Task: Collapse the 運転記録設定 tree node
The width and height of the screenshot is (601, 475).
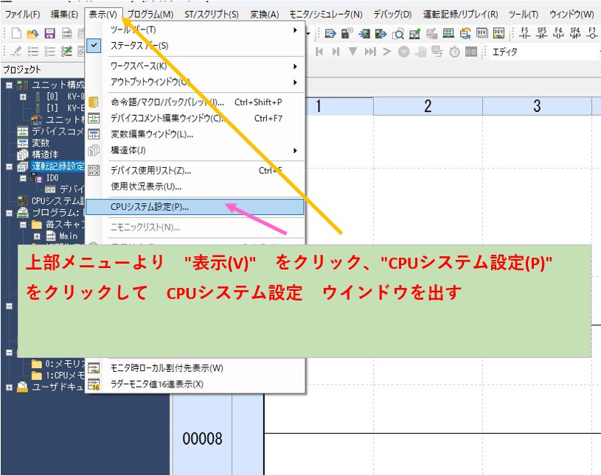Action: pyautogui.click(x=9, y=166)
